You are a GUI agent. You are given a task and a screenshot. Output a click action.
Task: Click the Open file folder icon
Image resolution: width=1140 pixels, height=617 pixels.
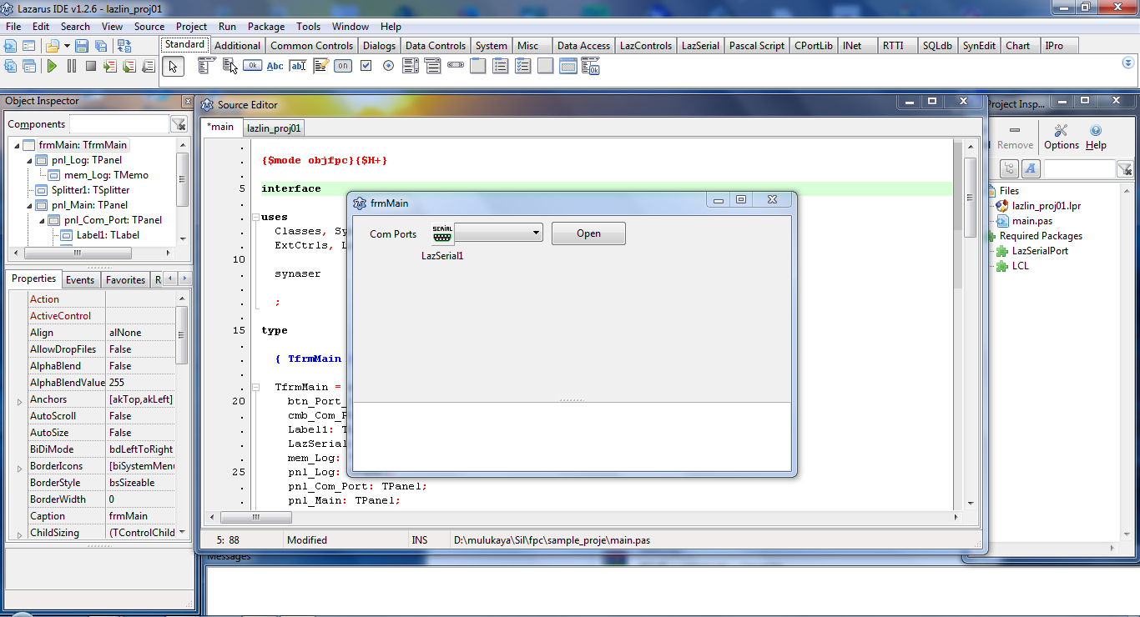[x=52, y=46]
